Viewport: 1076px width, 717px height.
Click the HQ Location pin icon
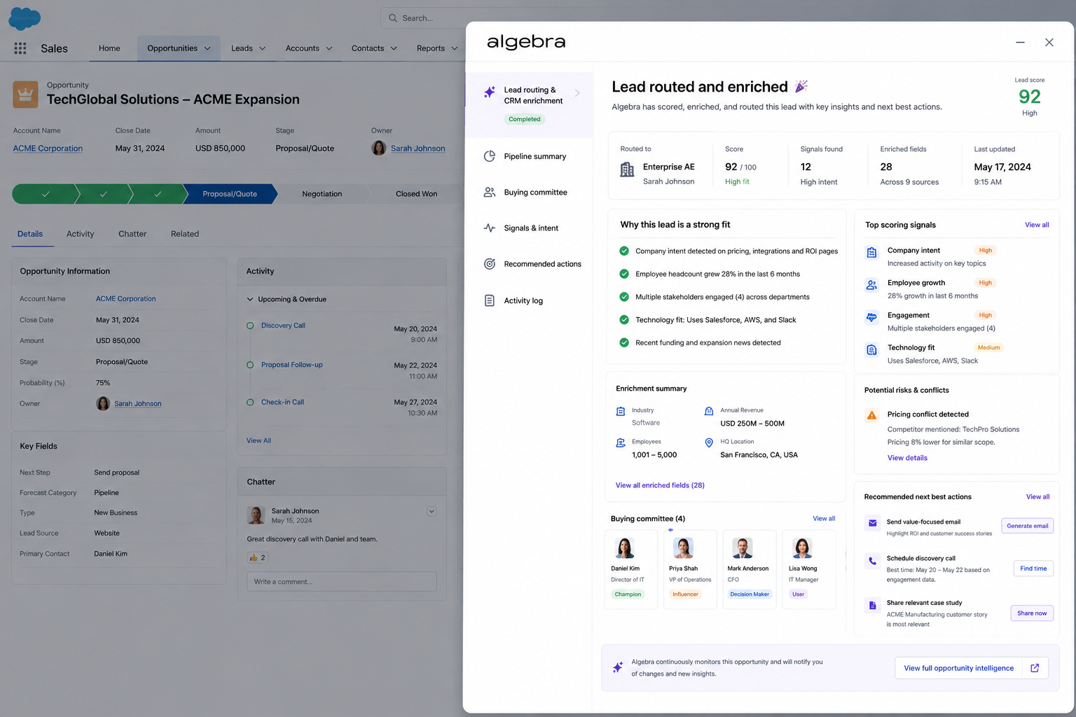708,443
